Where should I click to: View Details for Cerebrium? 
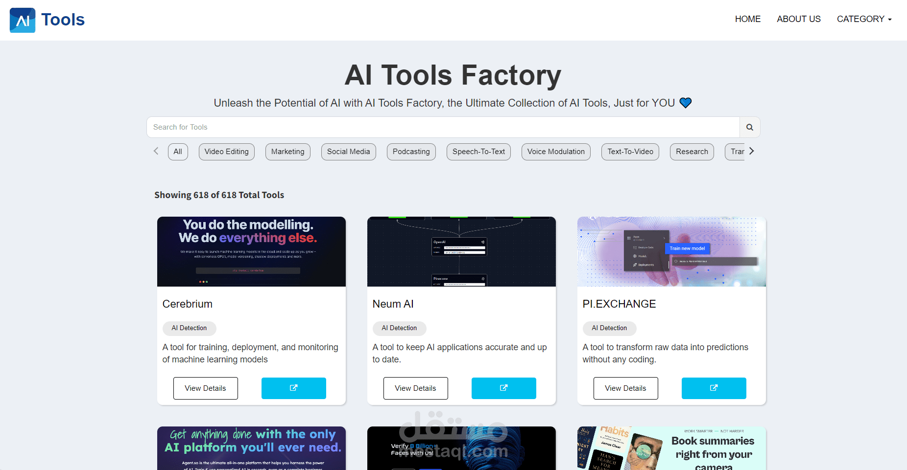tap(206, 388)
